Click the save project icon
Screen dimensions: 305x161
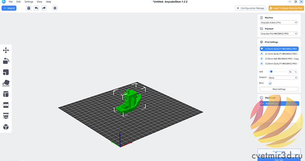tap(29, 8)
